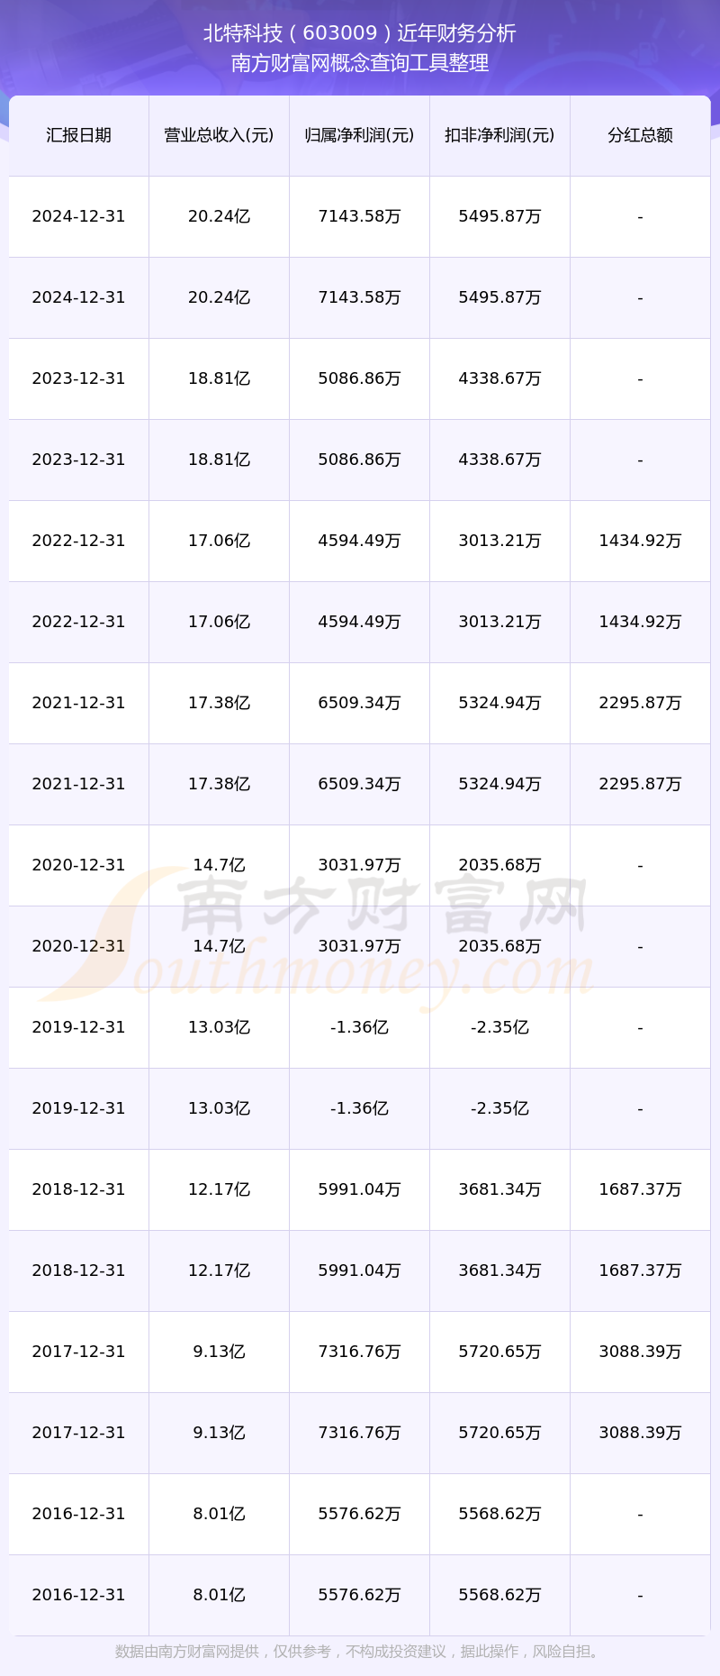Click the first -1.36亿 net profit cell

359,1027
